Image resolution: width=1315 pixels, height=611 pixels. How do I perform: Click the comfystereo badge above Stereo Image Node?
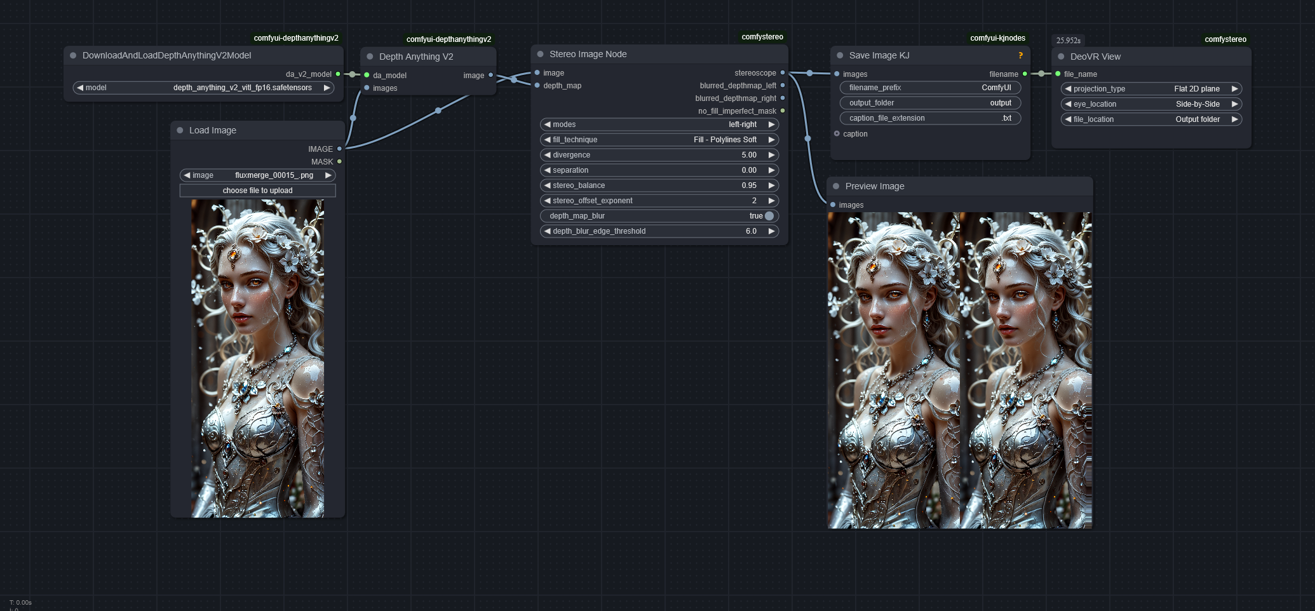[762, 37]
